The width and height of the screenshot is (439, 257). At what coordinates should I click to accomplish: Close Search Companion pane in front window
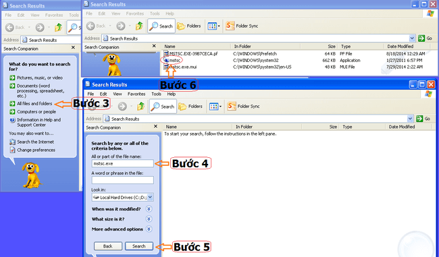(x=155, y=126)
